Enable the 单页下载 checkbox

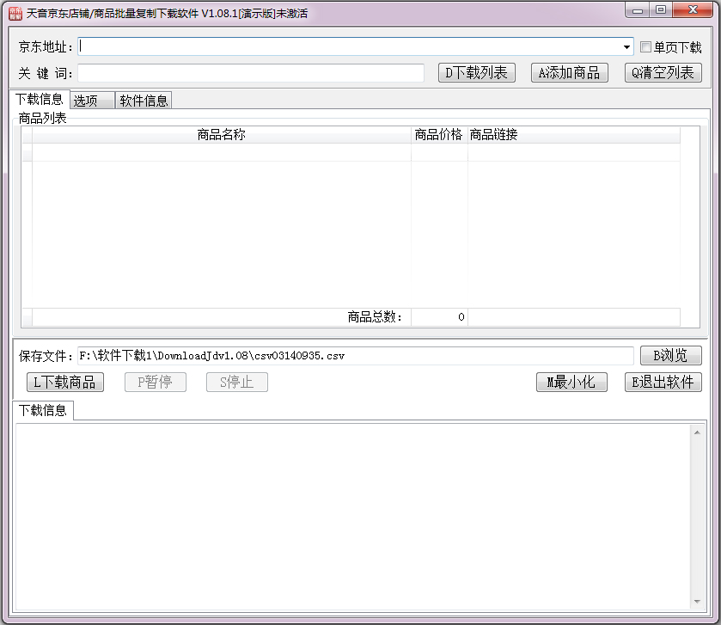pos(646,47)
